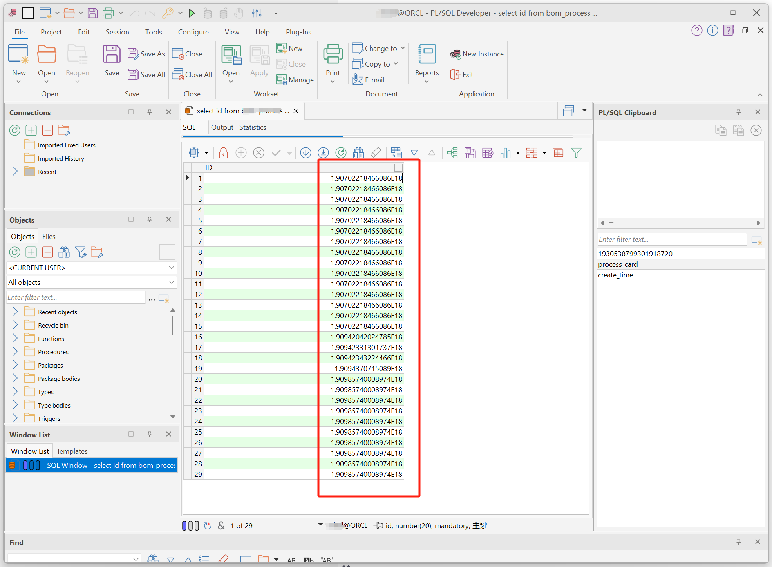Toggle the ID column header checkbox

[398, 168]
